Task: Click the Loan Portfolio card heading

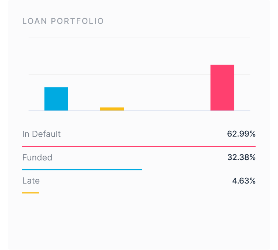Action: click(x=63, y=21)
